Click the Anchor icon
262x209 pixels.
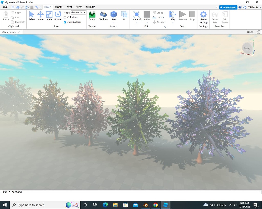(155, 22)
